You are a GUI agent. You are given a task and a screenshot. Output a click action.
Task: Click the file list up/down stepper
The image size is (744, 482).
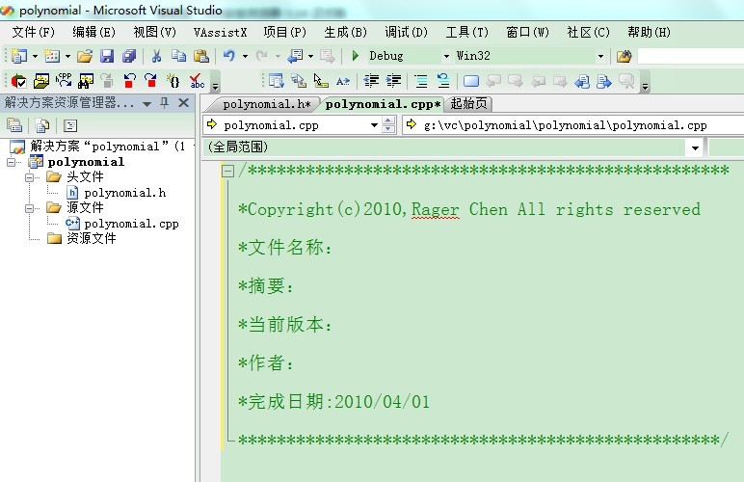pos(388,125)
